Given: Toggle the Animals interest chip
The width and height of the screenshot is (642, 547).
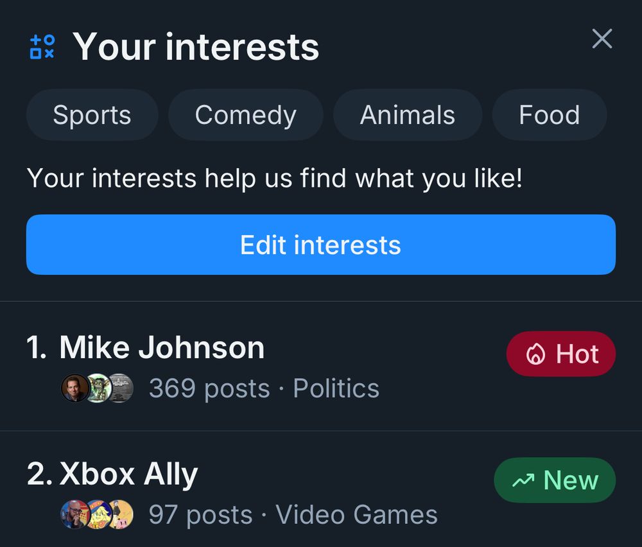Looking at the screenshot, I should (x=407, y=115).
